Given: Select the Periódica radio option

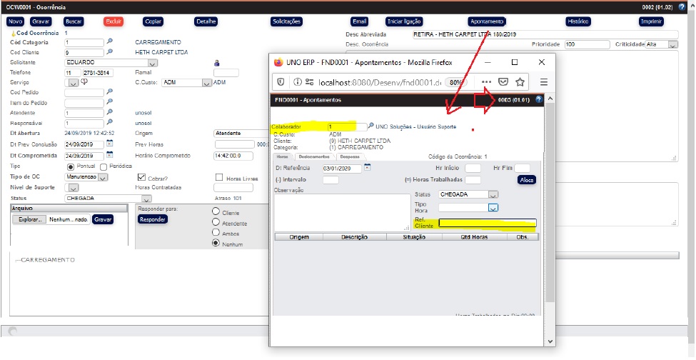Looking at the screenshot, I should tap(104, 166).
